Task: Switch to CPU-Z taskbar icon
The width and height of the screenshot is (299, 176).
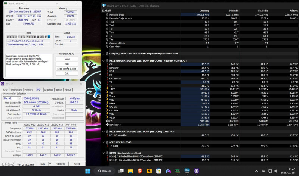Action: 197,171
